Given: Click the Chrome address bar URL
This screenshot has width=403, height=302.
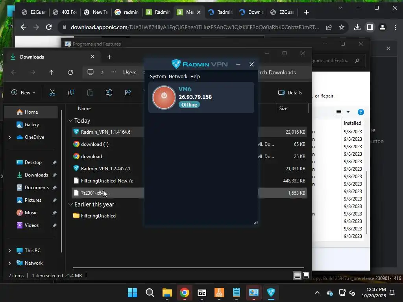Looking at the screenshot, I should 194,27.
